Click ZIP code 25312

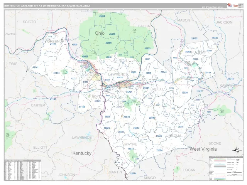(231, 79)
